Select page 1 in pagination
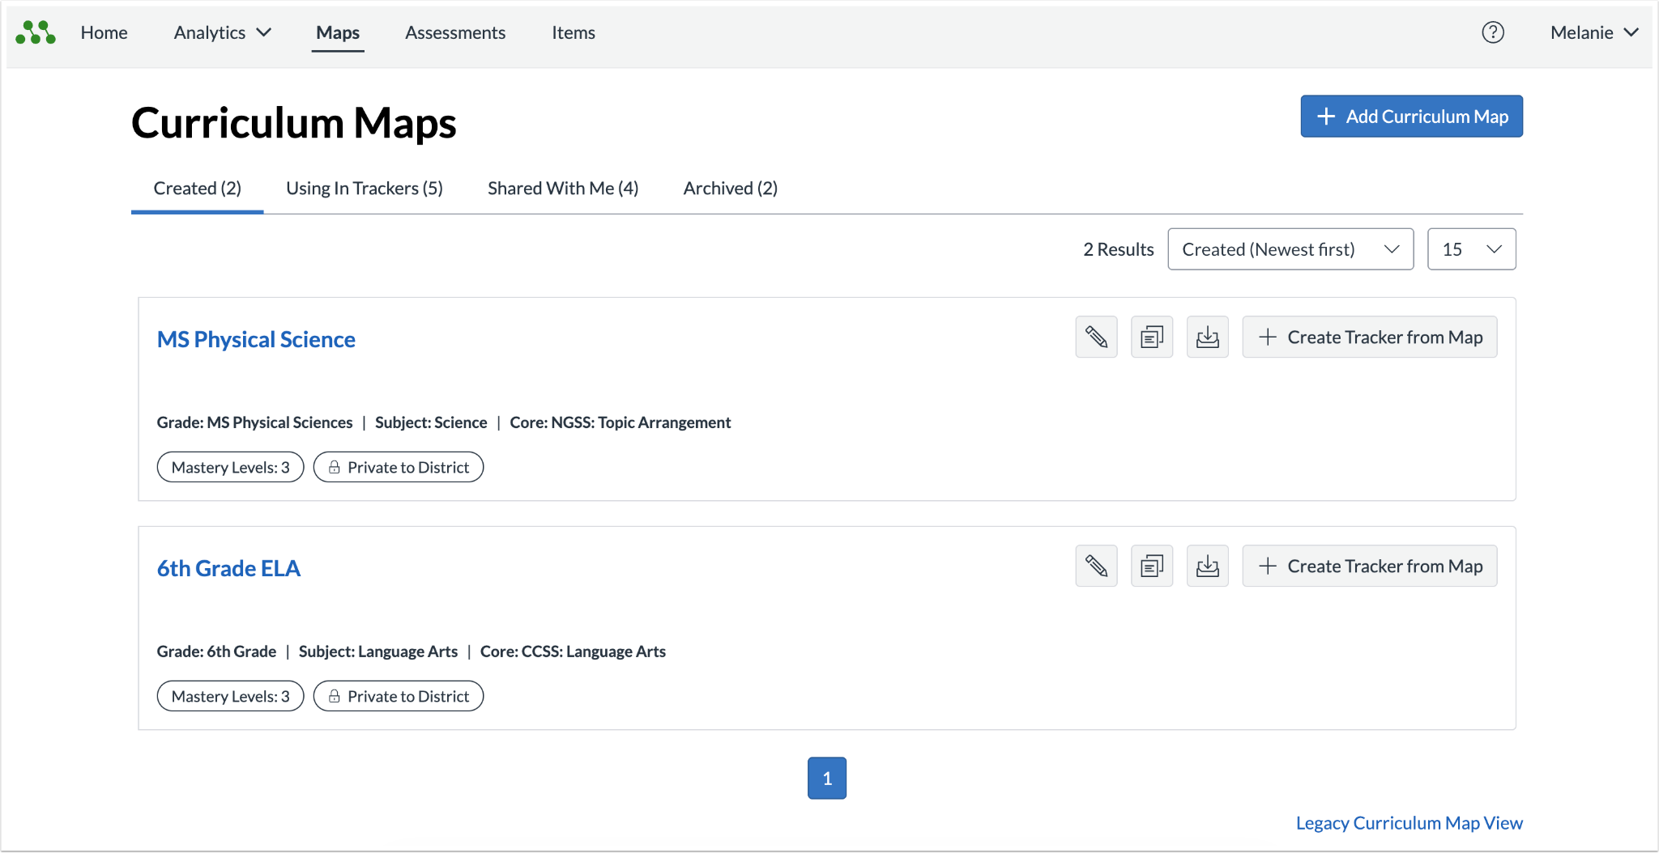The image size is (1659, 853). 827,778
